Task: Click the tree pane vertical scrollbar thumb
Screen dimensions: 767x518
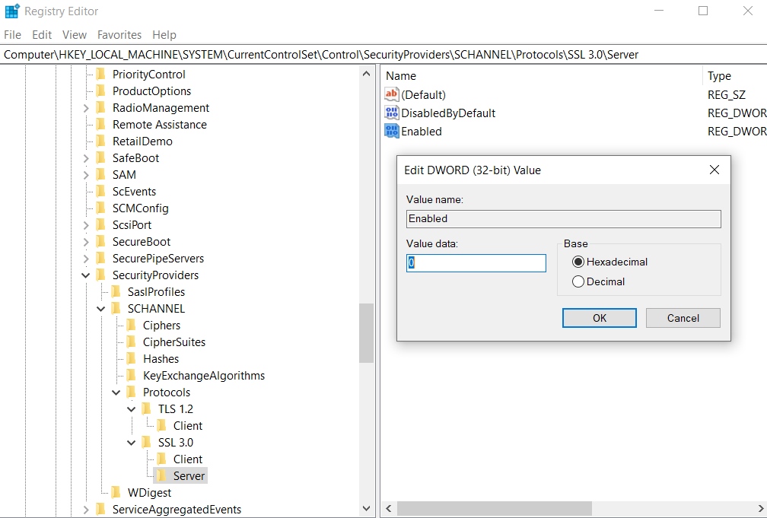Action: pyautogui.click(x=366, y=332)
